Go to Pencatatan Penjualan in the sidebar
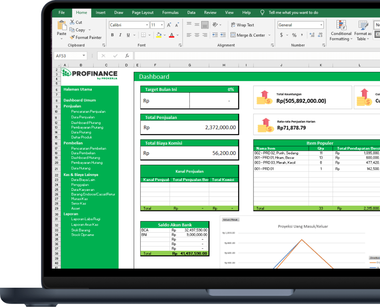This screenshot has width=380, height=307. pos(88,111)
